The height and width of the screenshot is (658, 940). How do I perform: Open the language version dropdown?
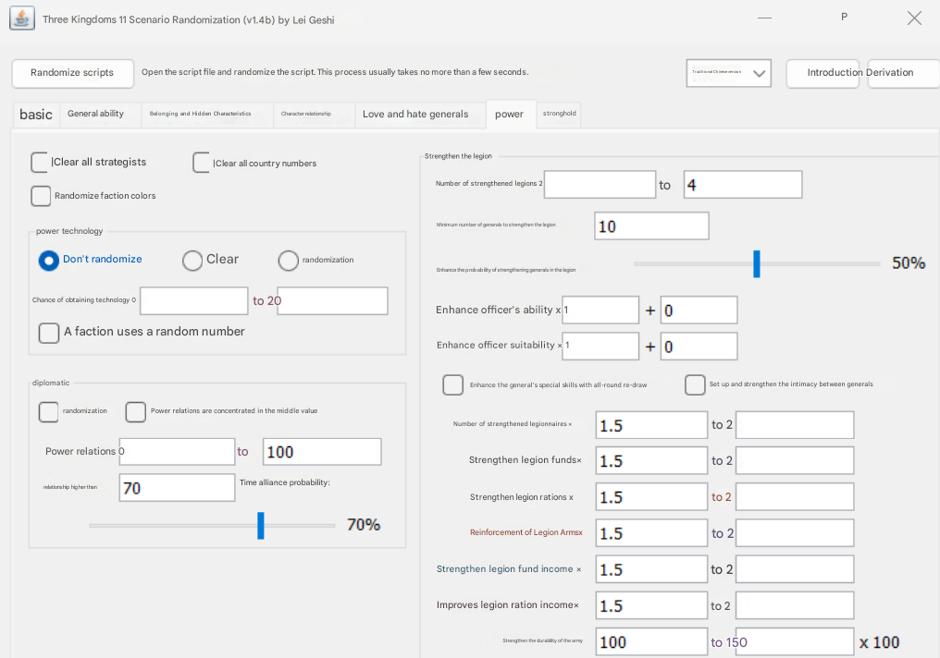pos(728,73)
